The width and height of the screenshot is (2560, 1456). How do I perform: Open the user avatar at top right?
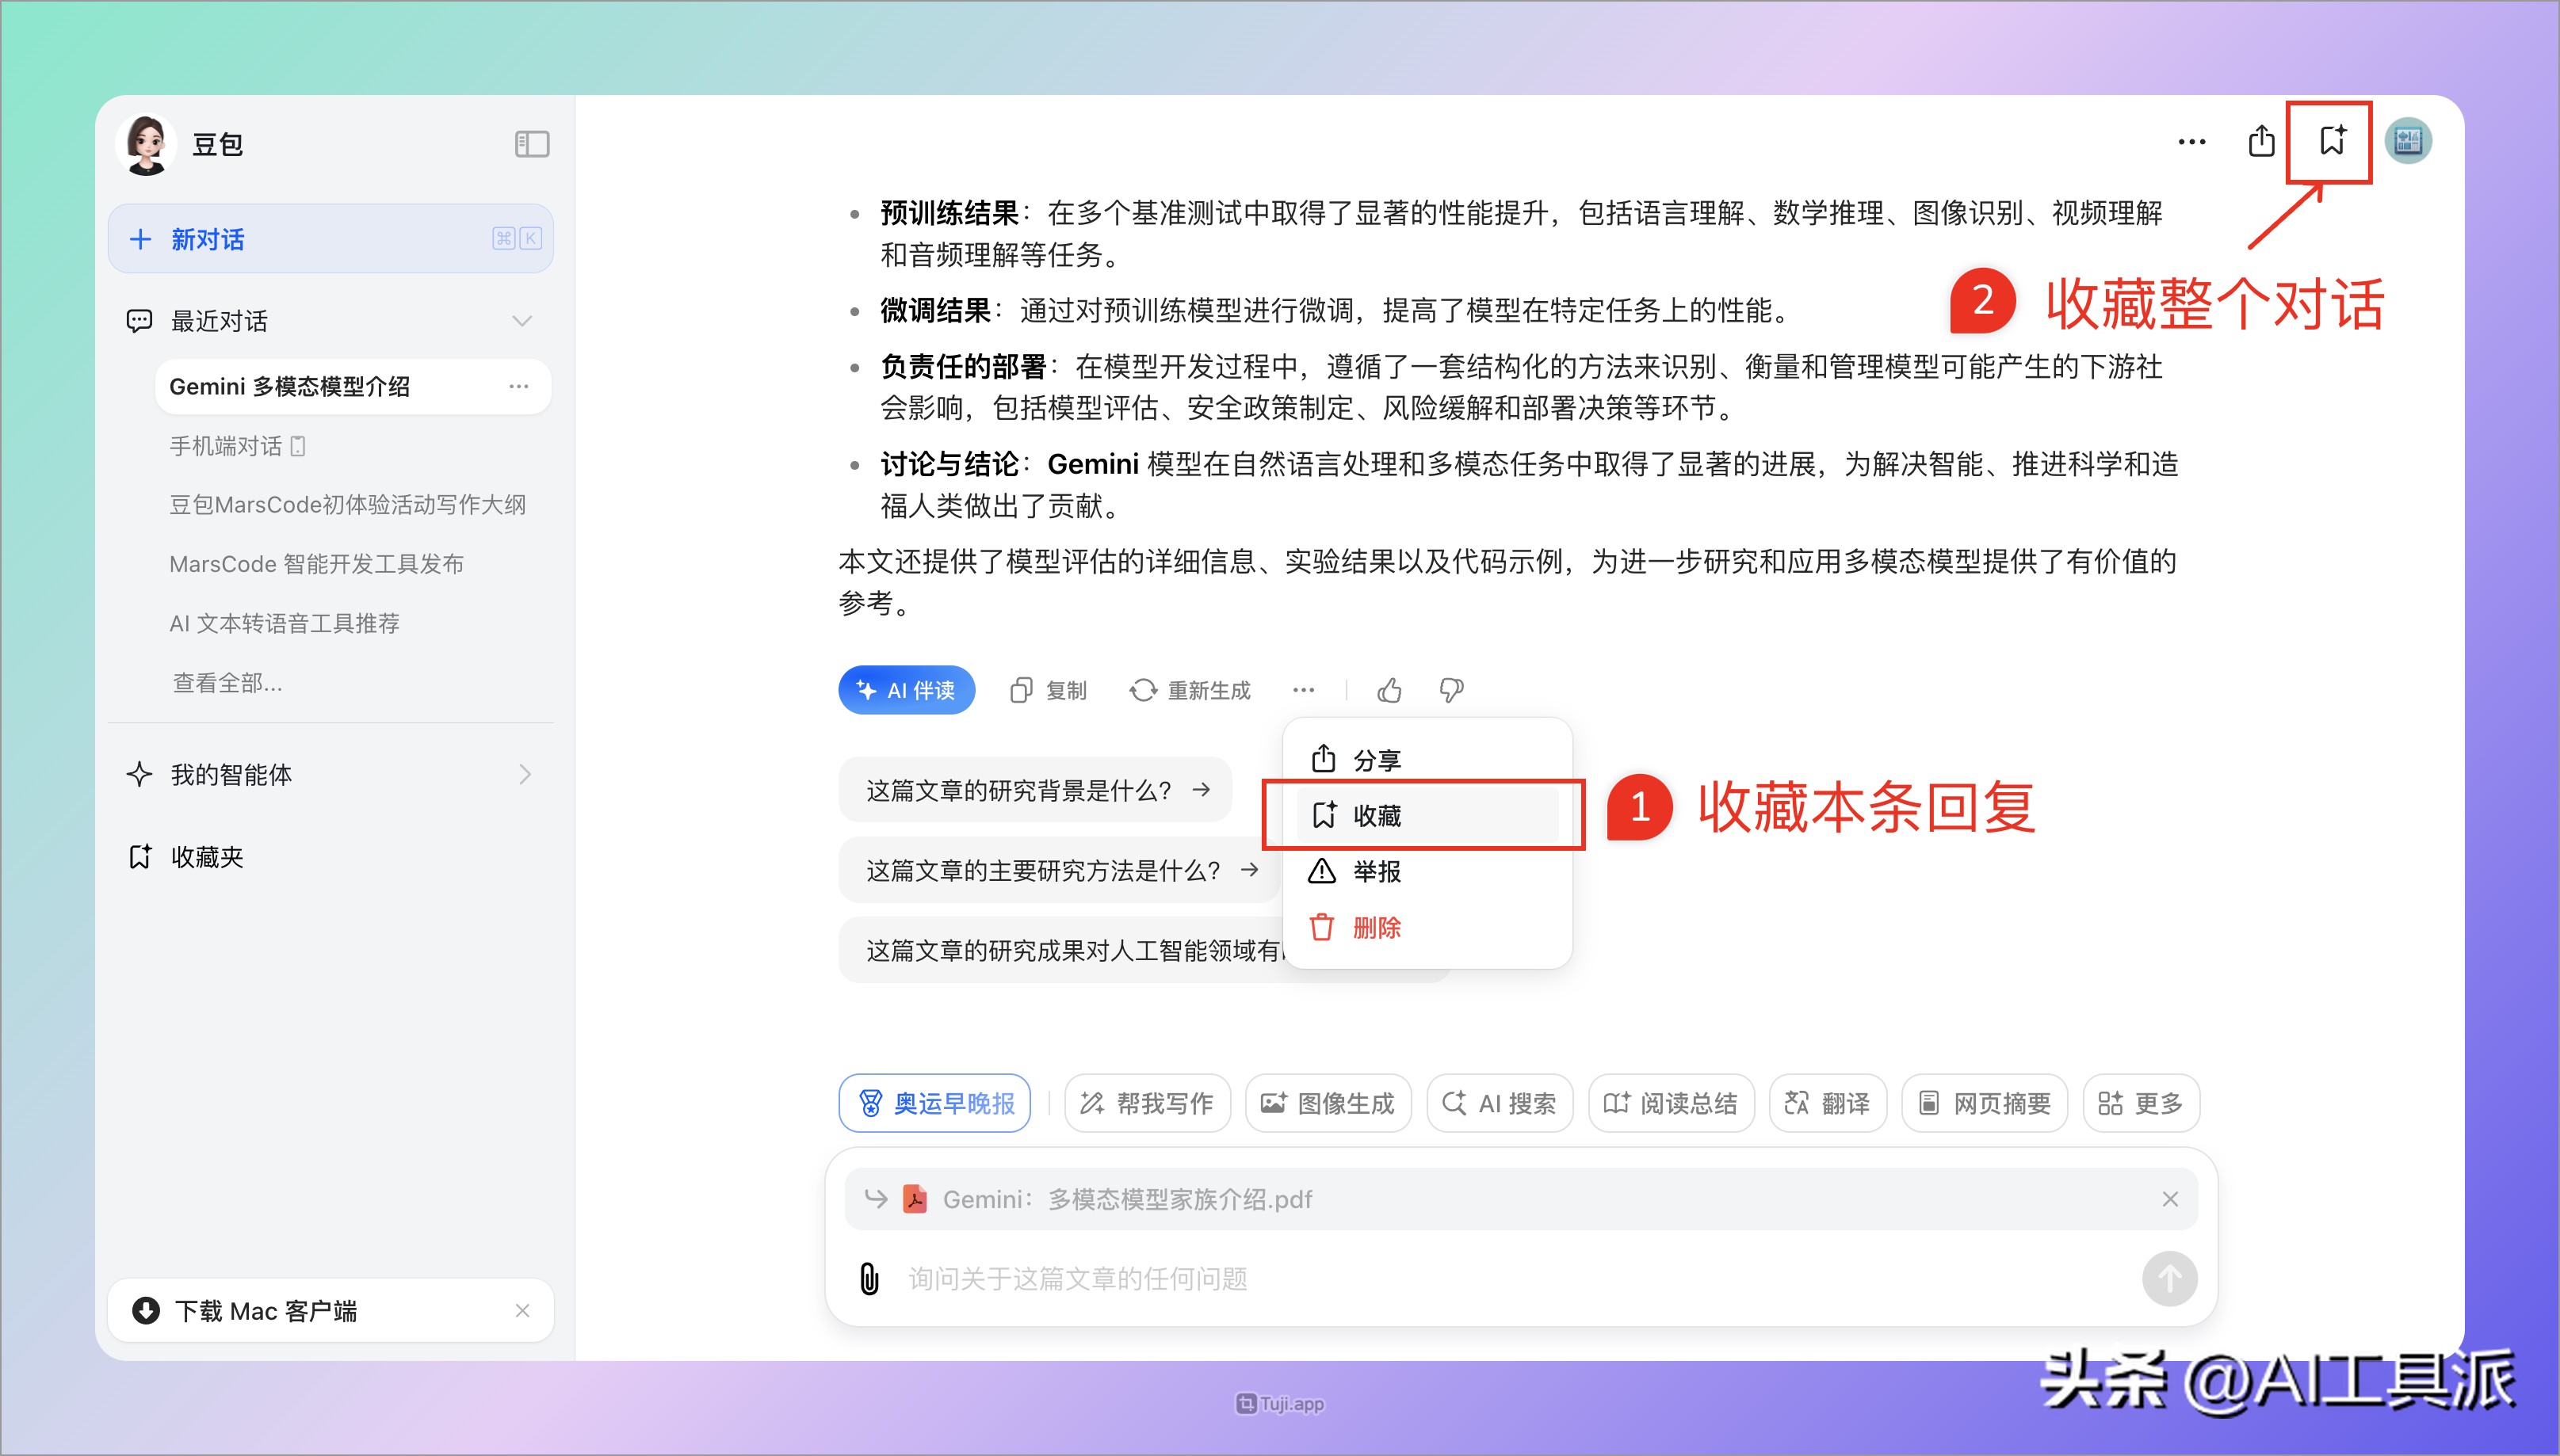pos(2408,141)
